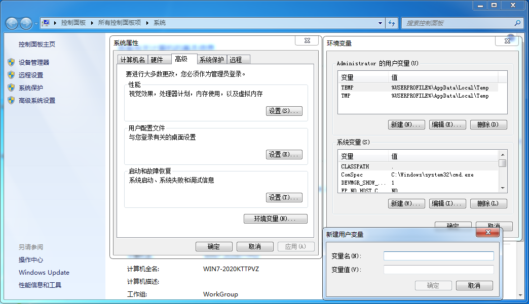Click 删除(L) under system variables
This screenshot has height=304, width=529.
488,203
